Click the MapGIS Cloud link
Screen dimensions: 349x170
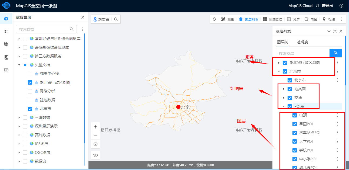click(300, 6)
